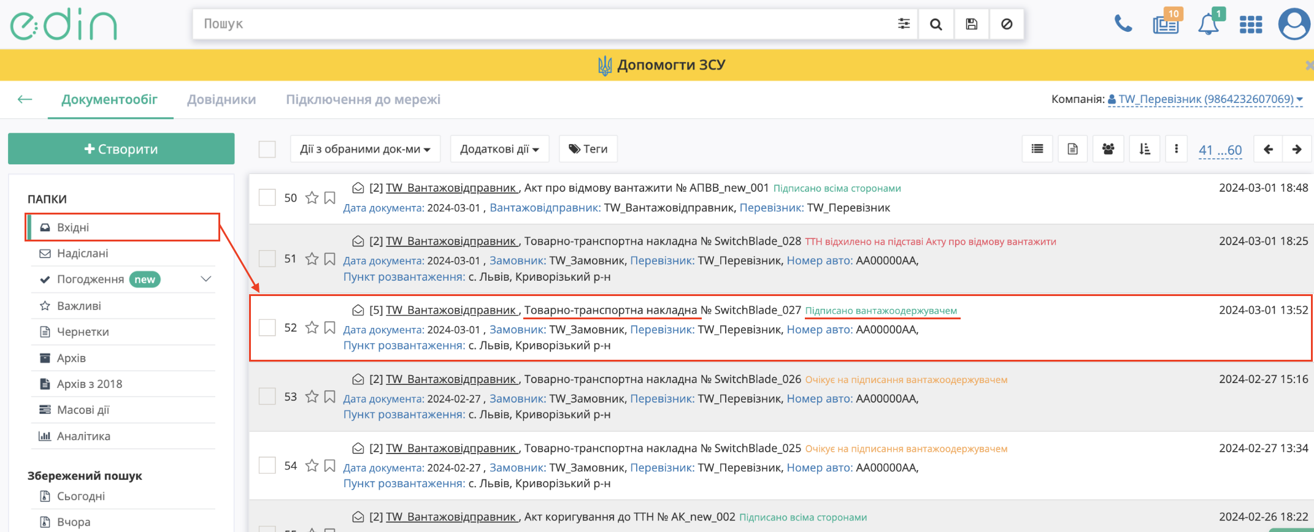Open the apps grid icon
1314x532 pixels.
(1250, 25)
